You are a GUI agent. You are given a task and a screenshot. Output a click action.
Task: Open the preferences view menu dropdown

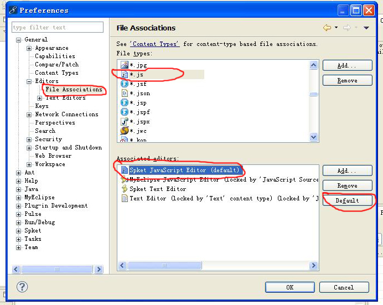[x=366, y=28]
